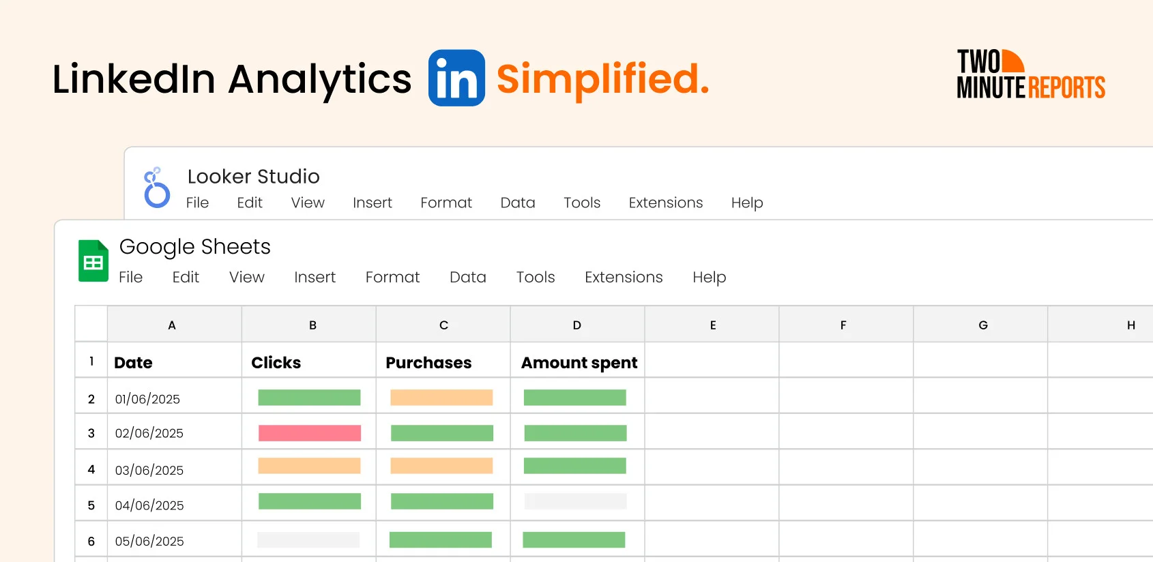Open Data menu in Google Sheets

point(468,277)
